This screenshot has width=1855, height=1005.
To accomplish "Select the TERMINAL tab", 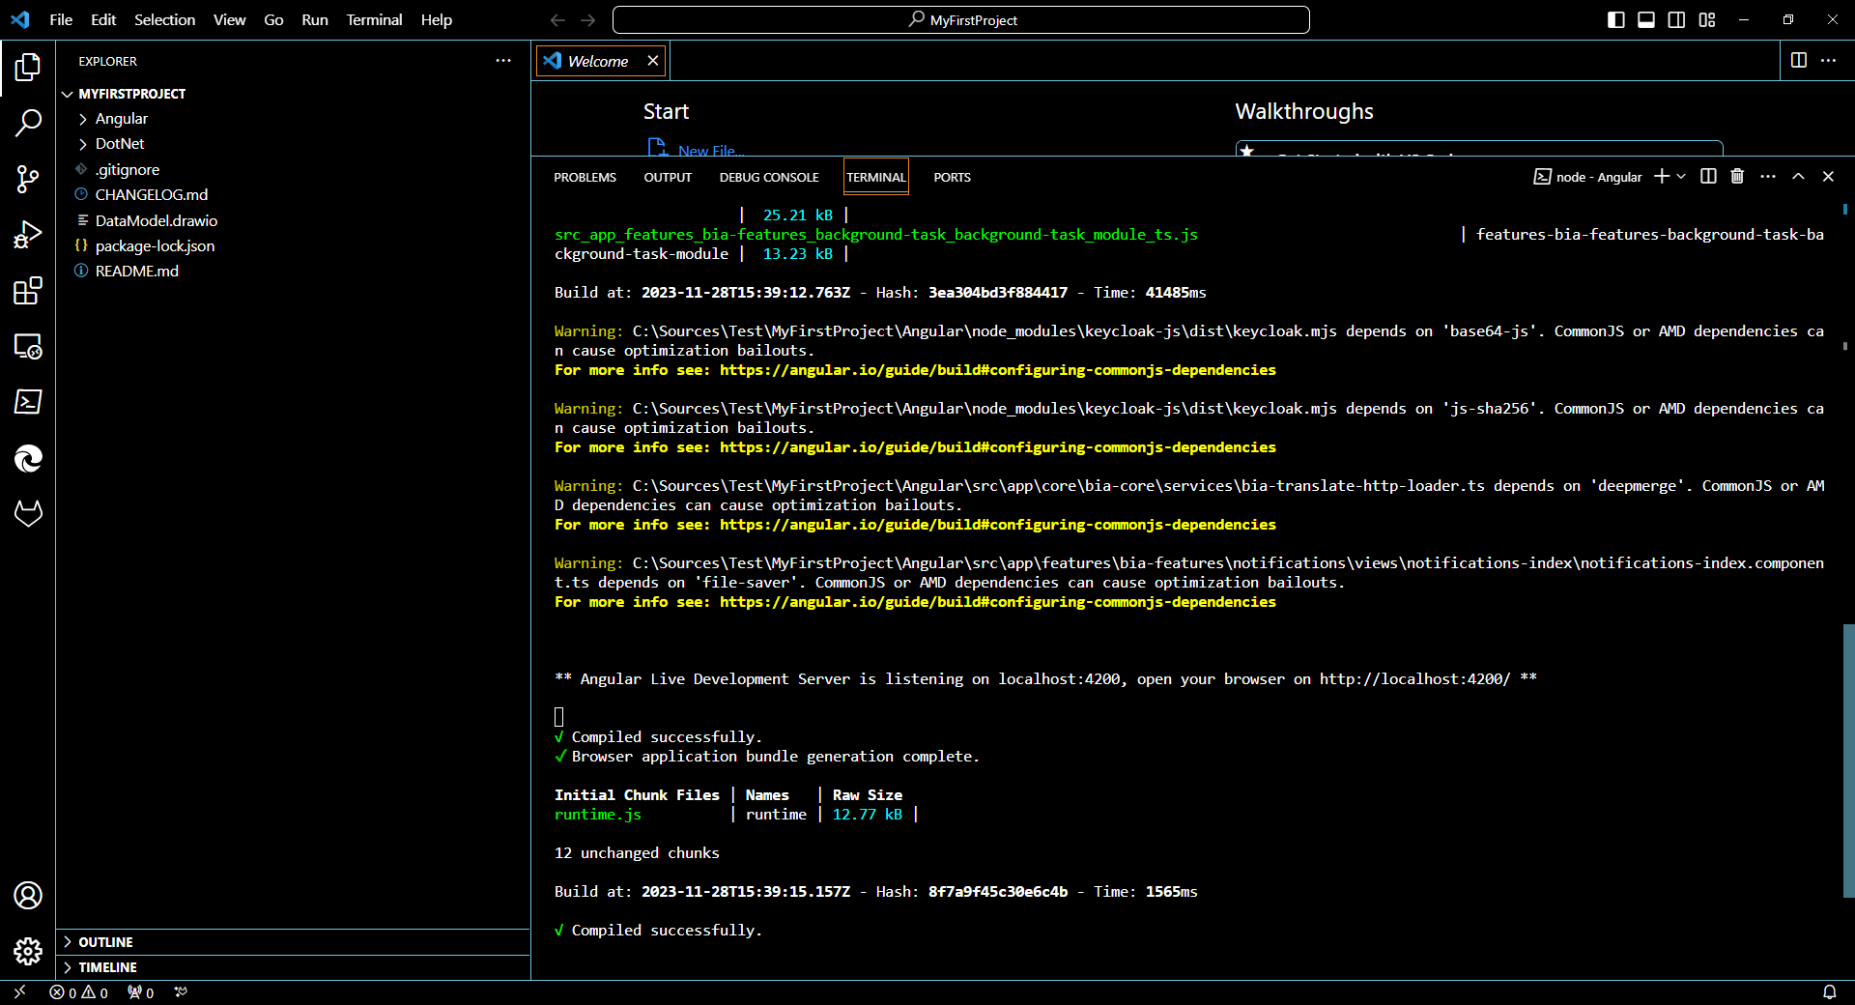I will pyautogui.click(x=876, y=178).
